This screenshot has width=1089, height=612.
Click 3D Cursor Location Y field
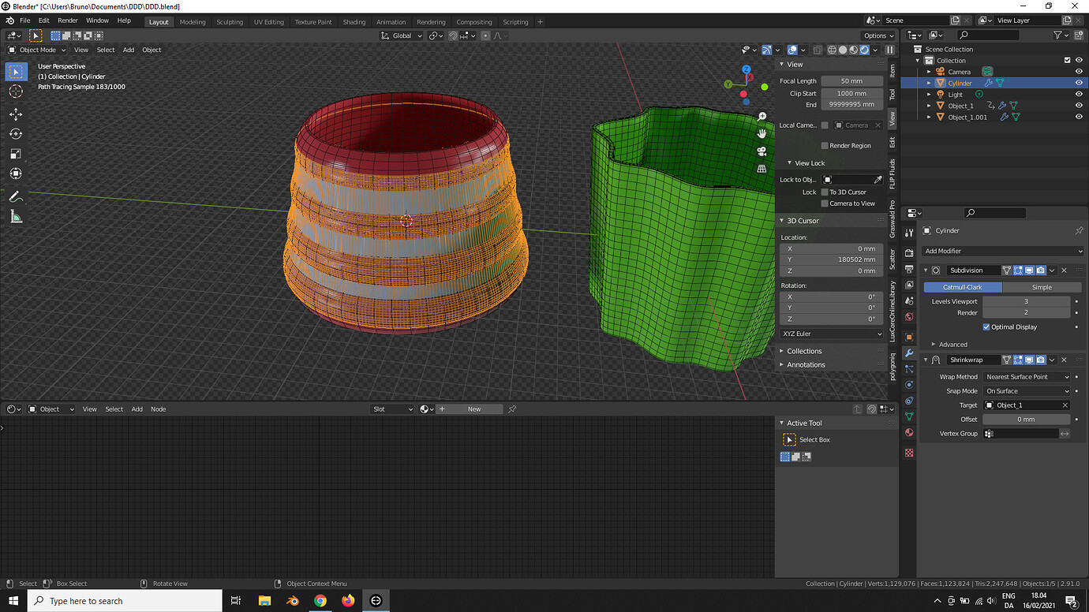832,259
